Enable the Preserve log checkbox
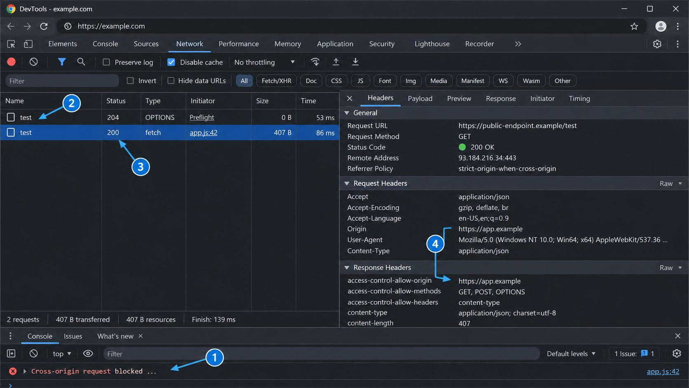The width and height of the screenshot is (689, 388). 106,62
